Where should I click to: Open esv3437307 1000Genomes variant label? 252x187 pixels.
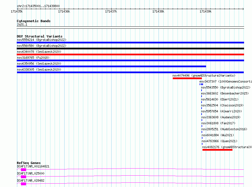point(226,81)
